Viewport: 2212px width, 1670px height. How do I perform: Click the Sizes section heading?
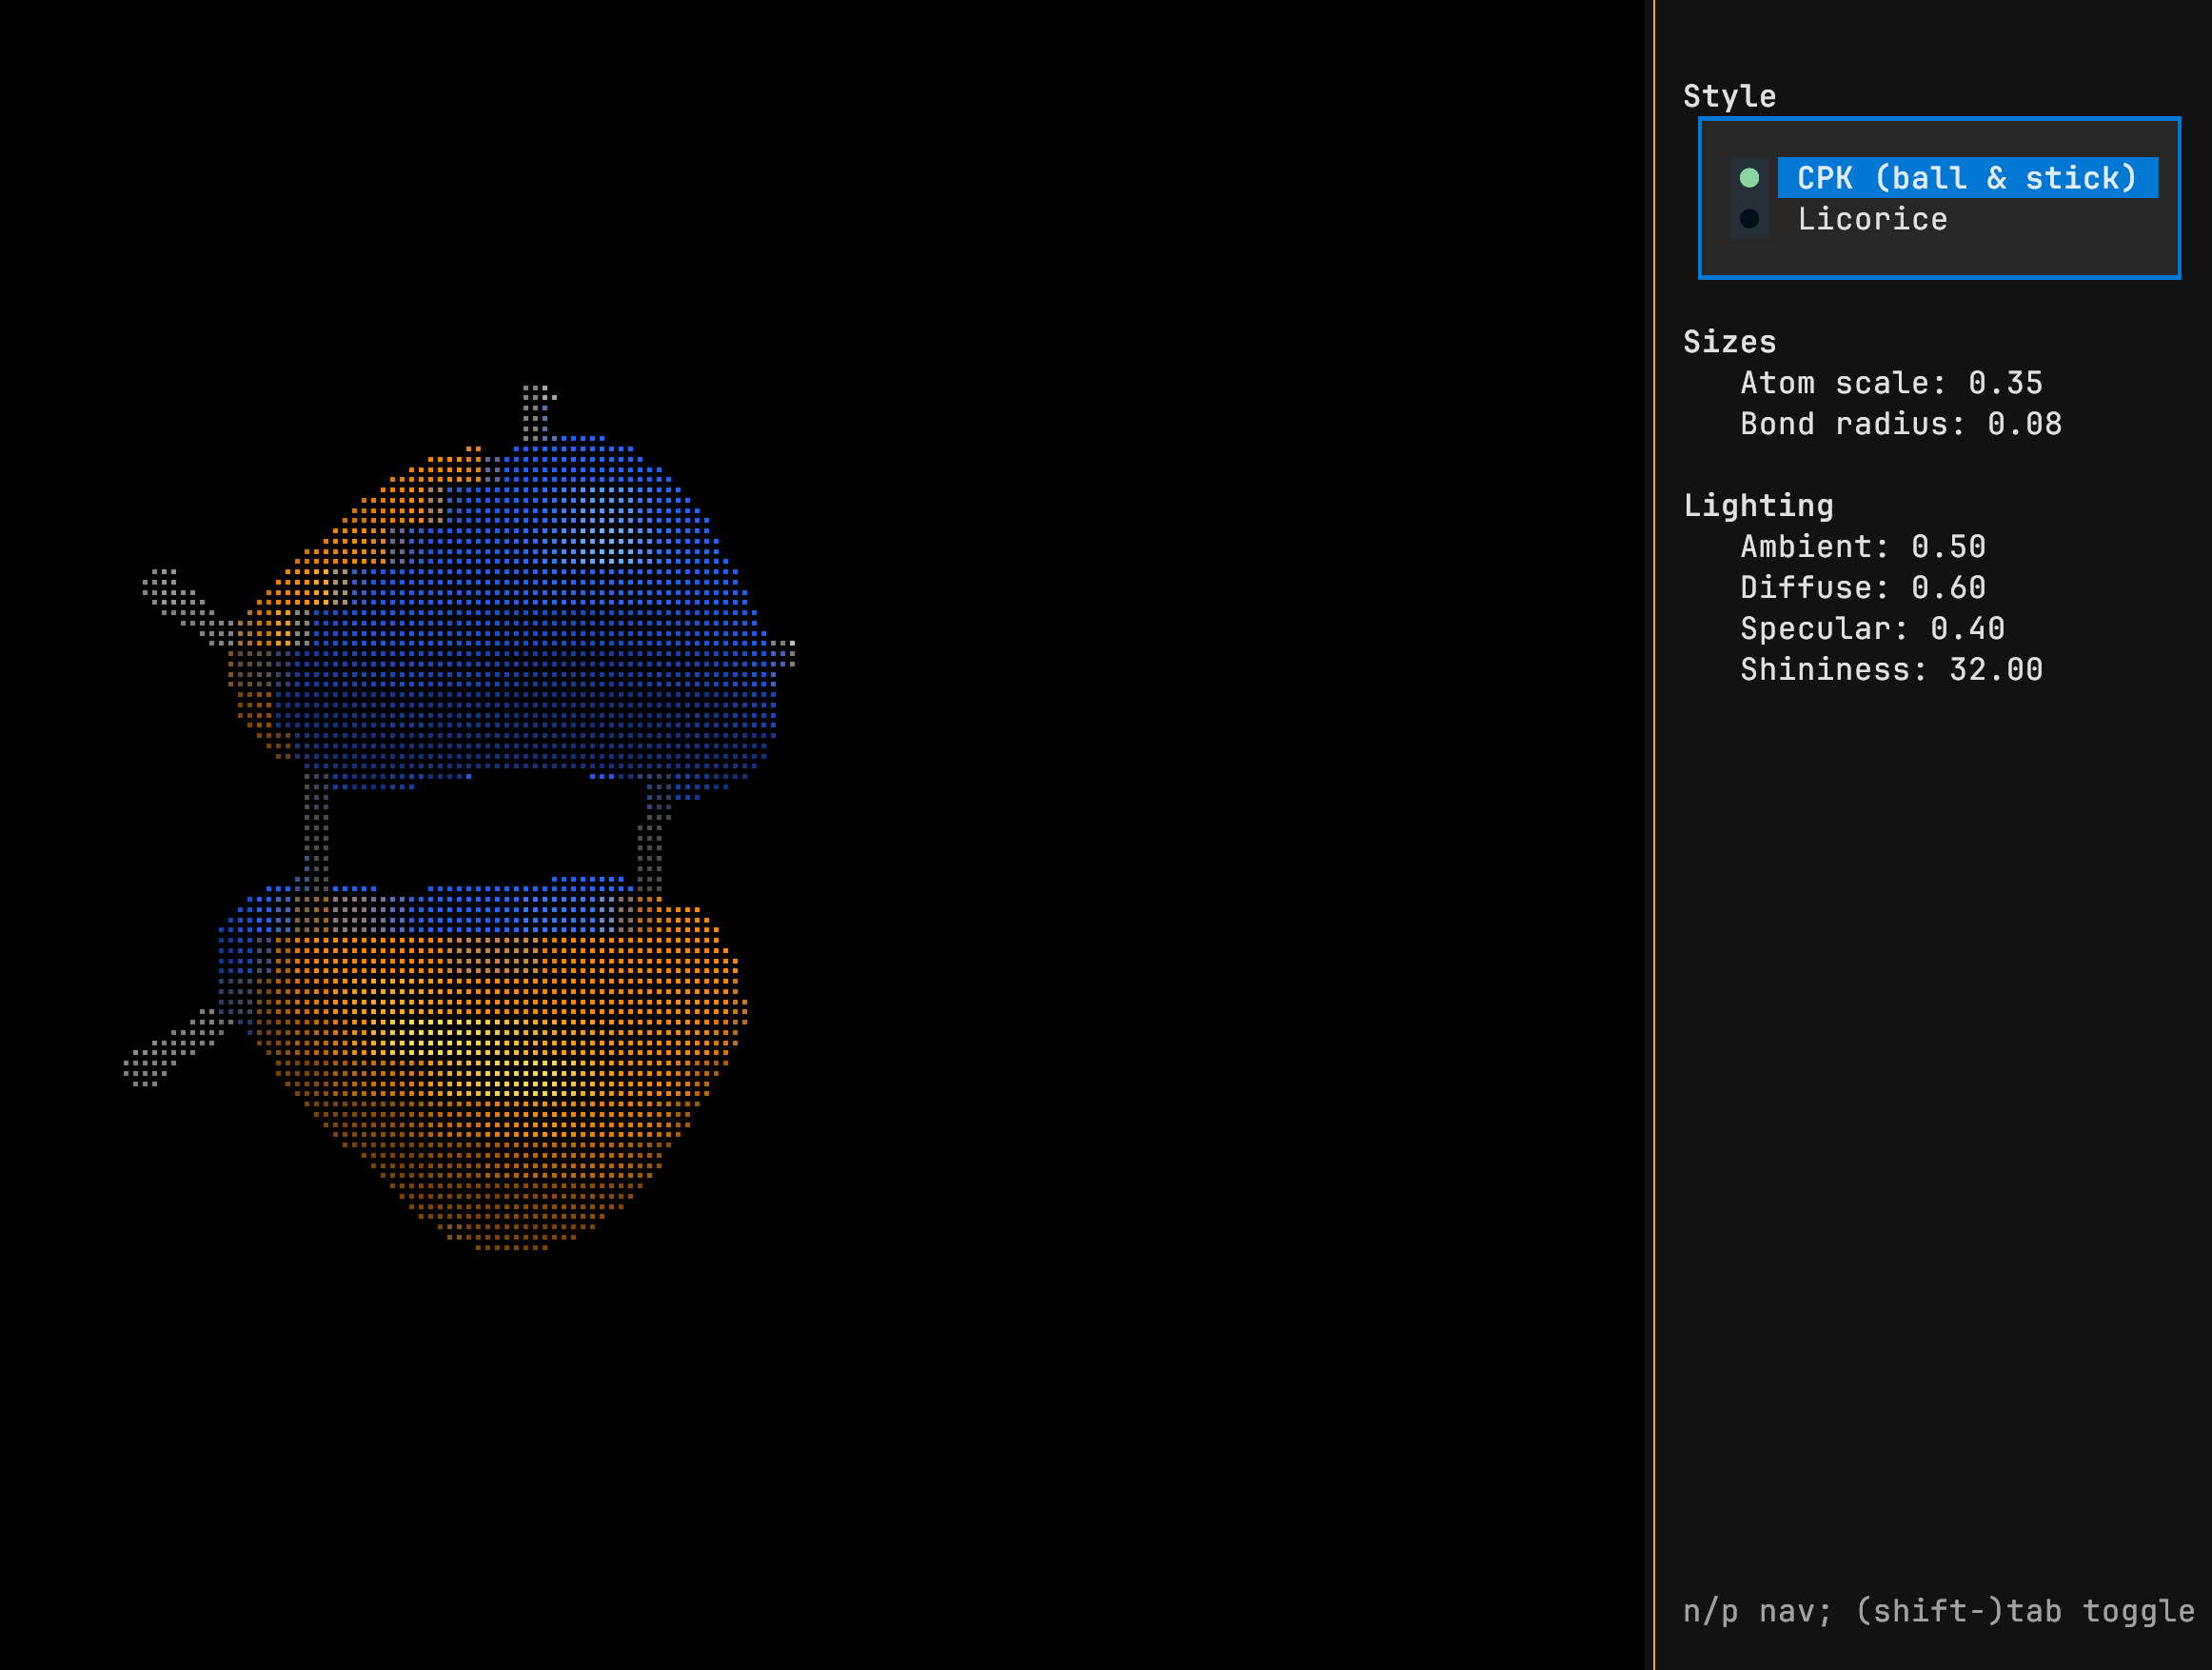coord(1729,342)
